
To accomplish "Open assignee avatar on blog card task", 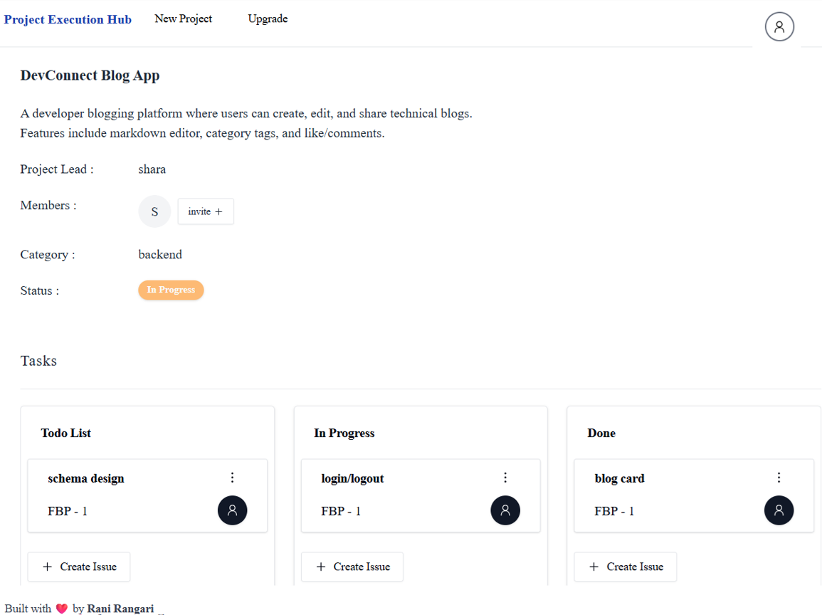I will [779, 510].
